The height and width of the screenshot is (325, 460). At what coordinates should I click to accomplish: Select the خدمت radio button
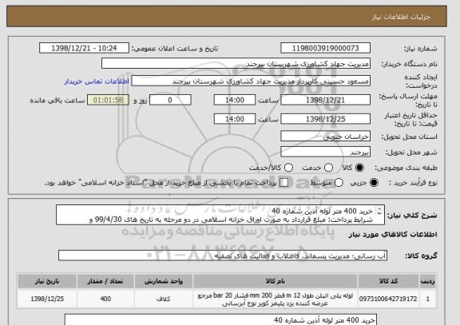(328, 168)
